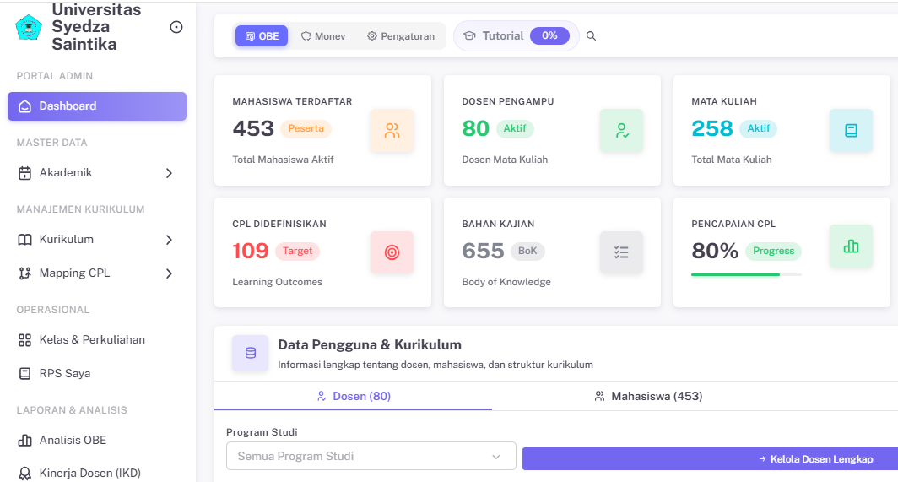898x482 pixels.
Task: Open the Semua Program Studi dropdown
Action: coord(371,456)
